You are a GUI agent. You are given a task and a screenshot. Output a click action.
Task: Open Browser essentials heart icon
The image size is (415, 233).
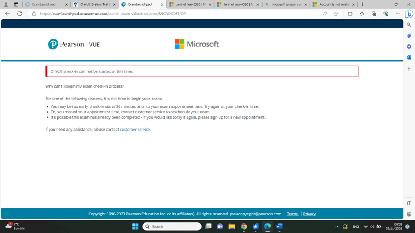click(386, 14)
